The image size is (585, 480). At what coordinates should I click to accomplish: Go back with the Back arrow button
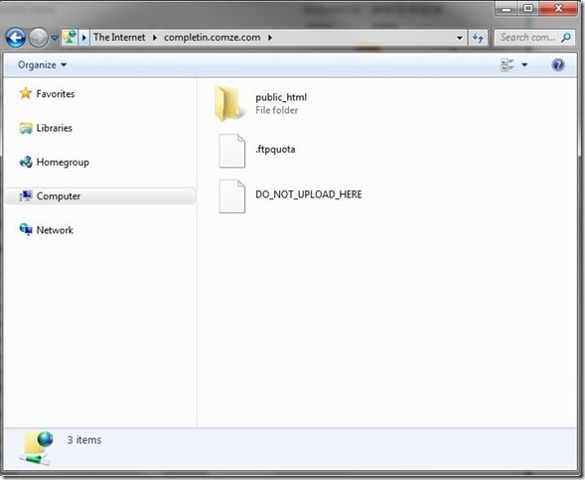tap(16, 38)
